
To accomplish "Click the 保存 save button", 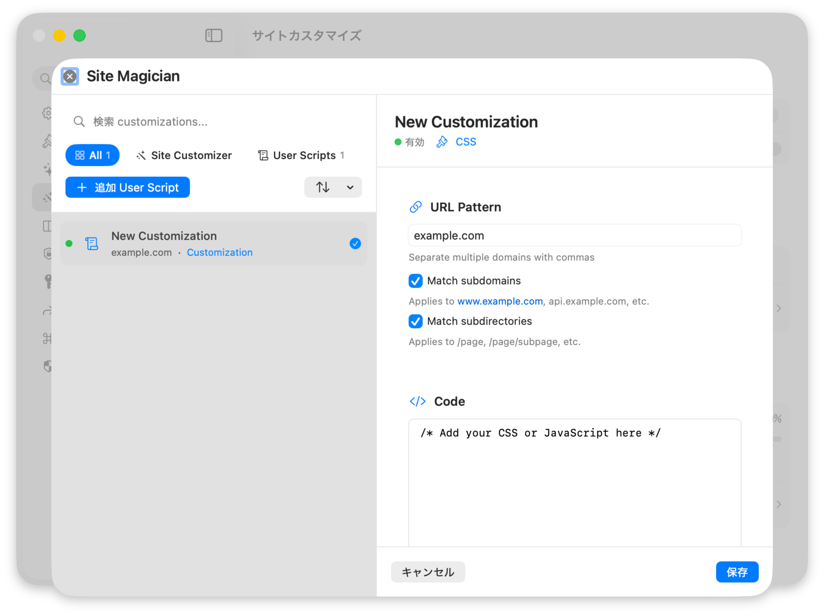I will [737, 572].
